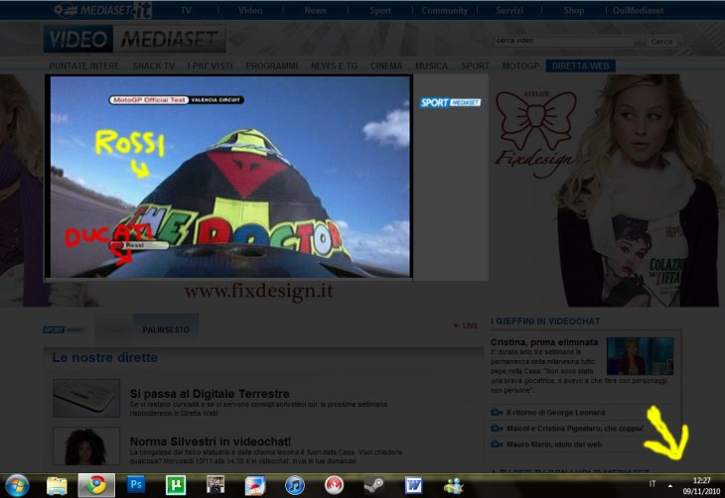The width and height of the screenshot is (725, 498).
Task: Open uTorrent from the taskbar
Action: point(176,485)
